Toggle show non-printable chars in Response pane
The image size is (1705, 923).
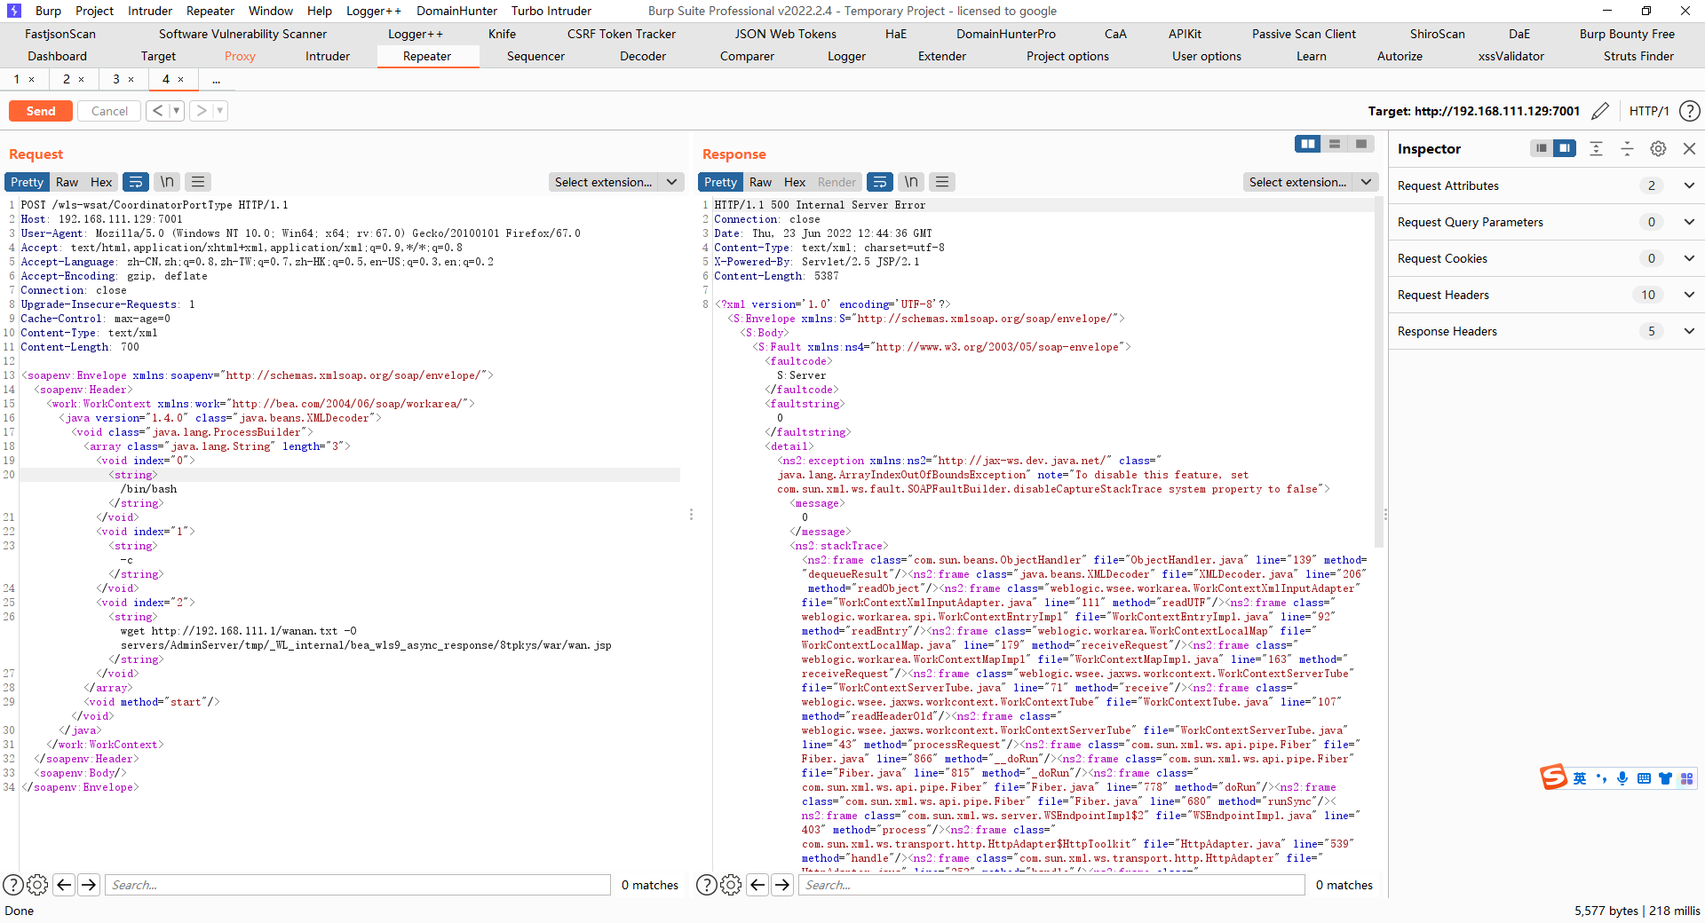(911, 182)
